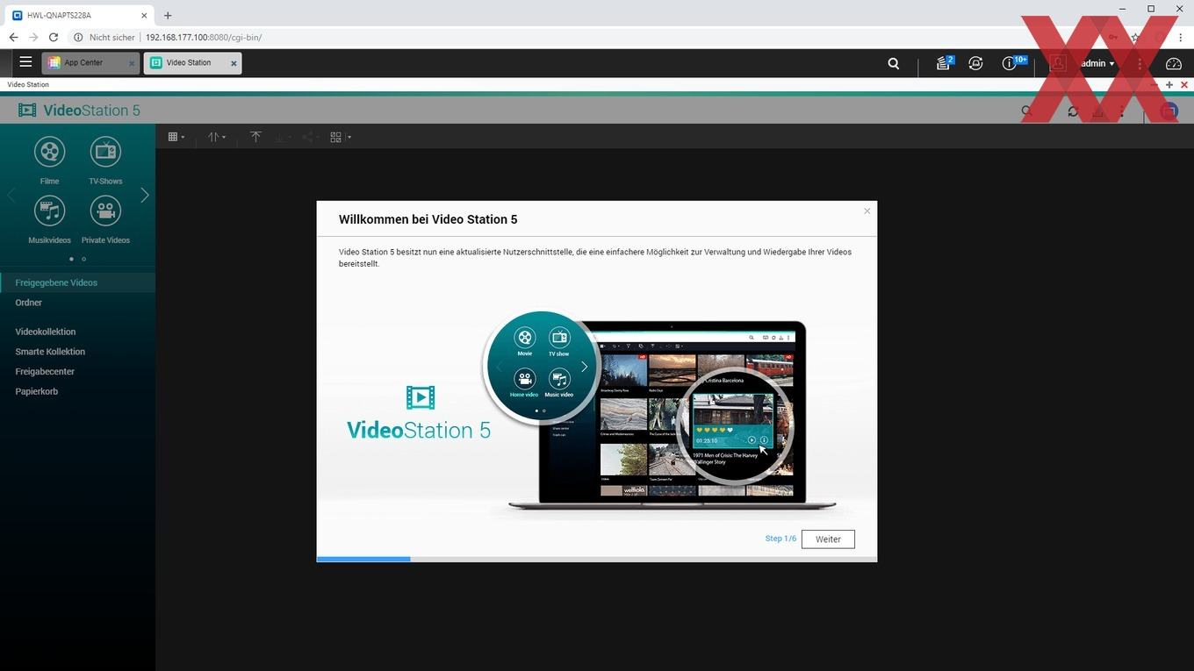The image size is (1194, 671).
Task: Open the grid view mode dropdown
Action: 176,137
